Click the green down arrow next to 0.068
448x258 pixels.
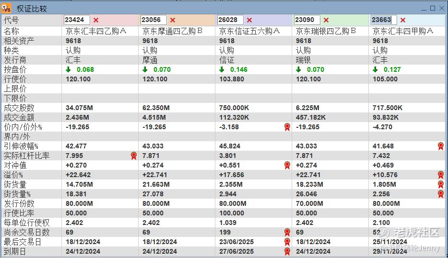(68, 69)
